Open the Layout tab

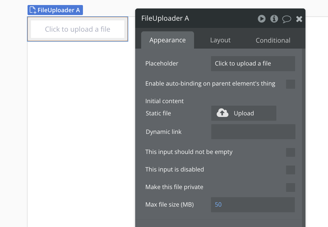click(220, 40)
